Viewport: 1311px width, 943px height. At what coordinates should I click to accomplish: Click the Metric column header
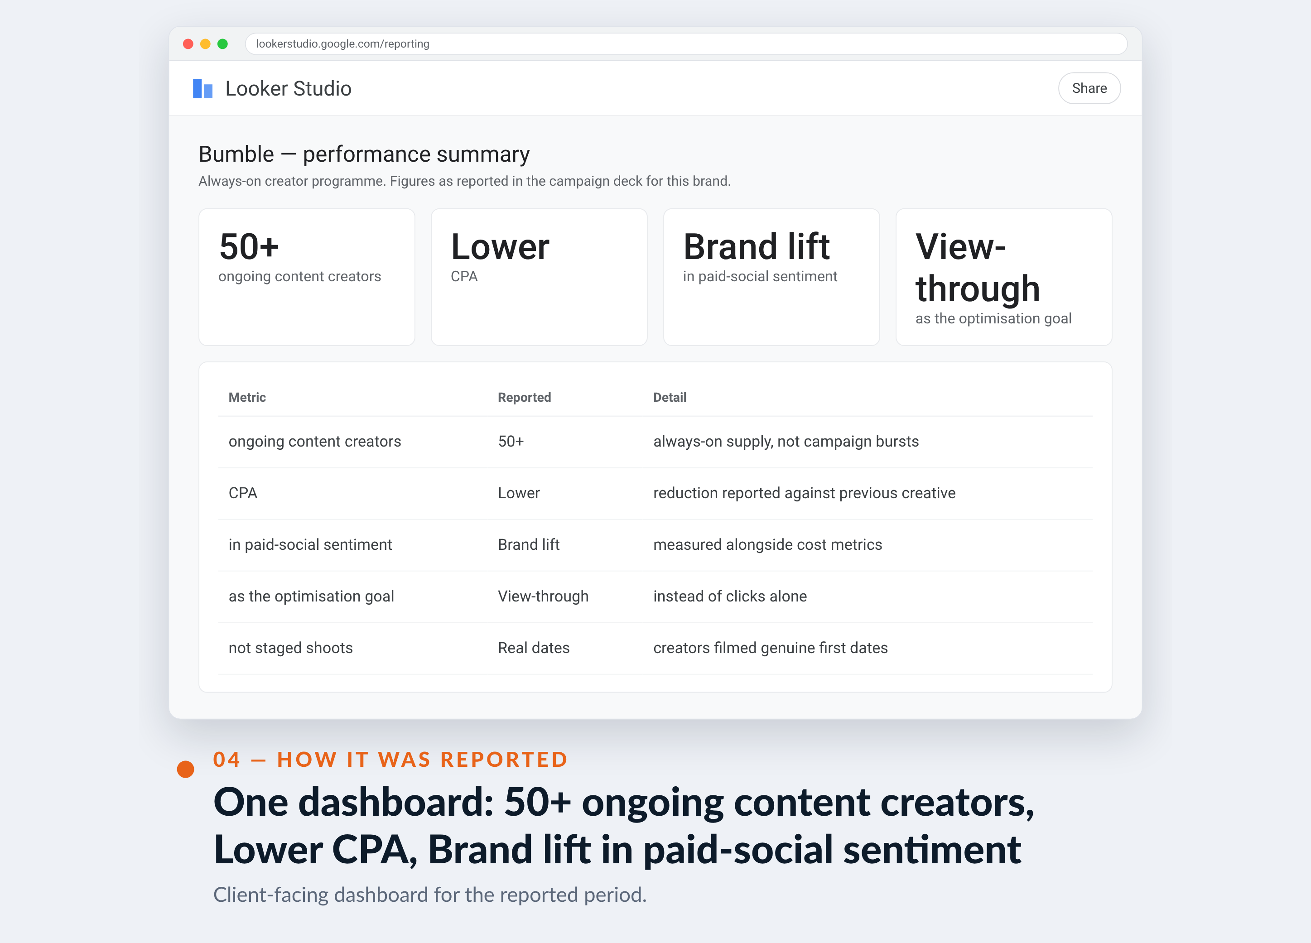[247, 398]
